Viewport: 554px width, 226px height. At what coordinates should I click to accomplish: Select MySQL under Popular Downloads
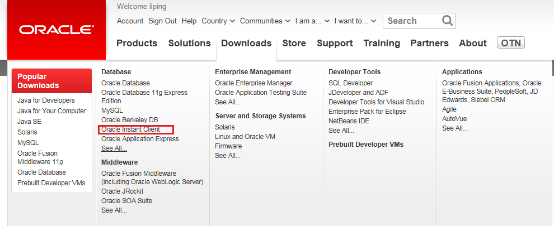[x=28, y=143]
